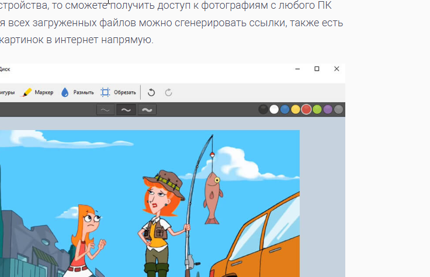Pick the medium line thickness

(x=126, y=110)
